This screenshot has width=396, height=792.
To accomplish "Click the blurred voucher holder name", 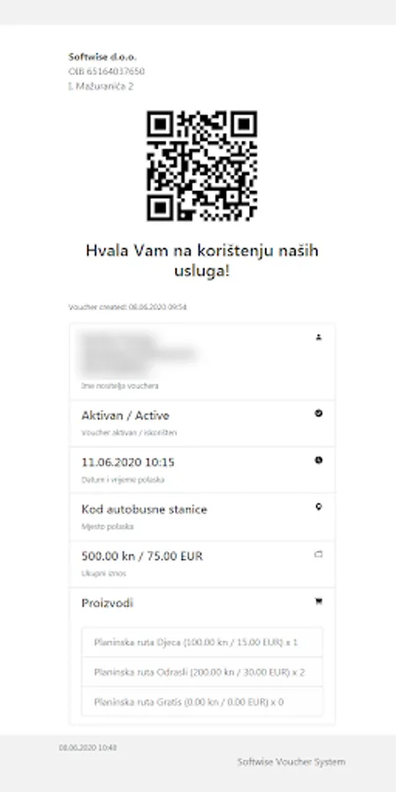I will point(136,354).
